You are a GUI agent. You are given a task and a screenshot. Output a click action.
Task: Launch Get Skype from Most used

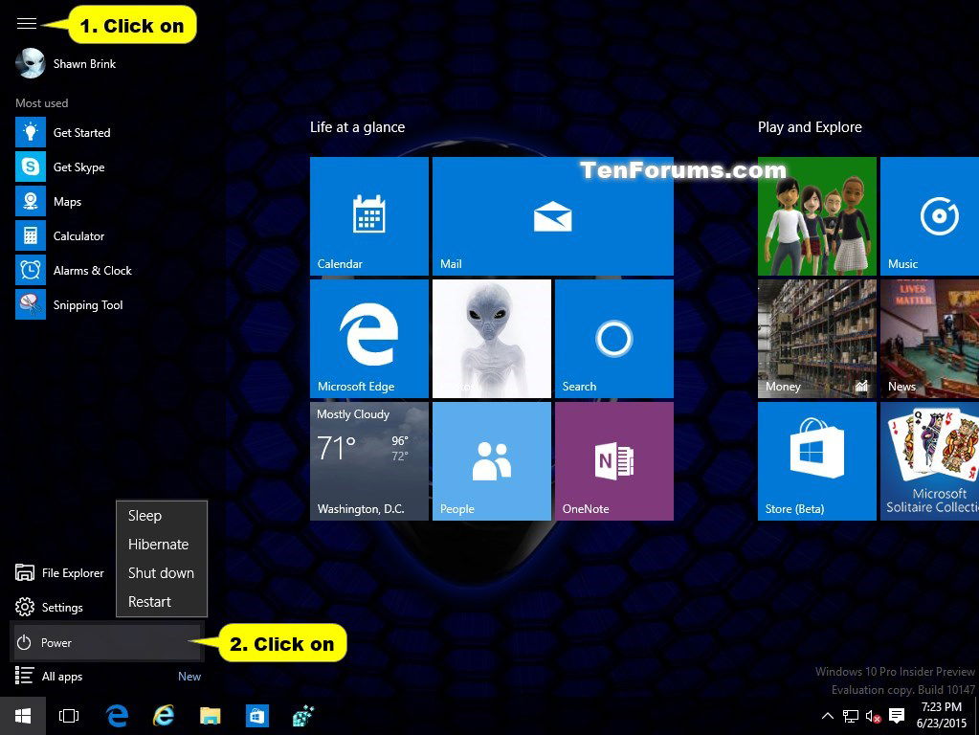coord(60,167)
